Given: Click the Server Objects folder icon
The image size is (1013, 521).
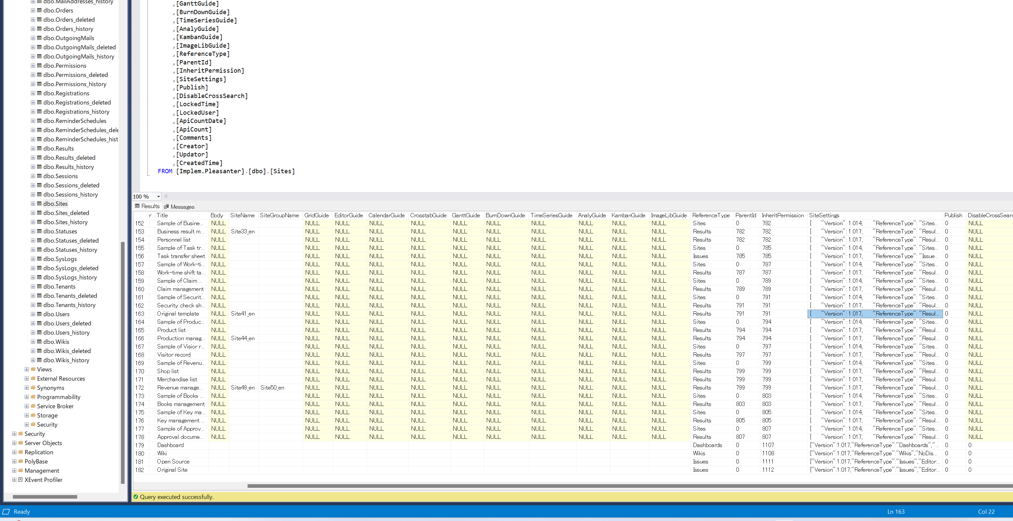Looking at the screenshot, I should [20, 443].
